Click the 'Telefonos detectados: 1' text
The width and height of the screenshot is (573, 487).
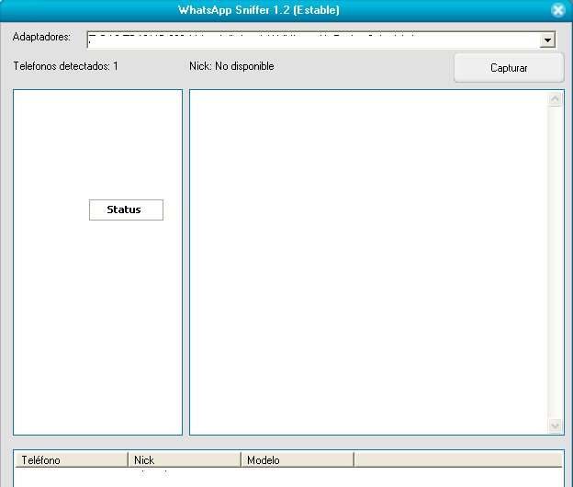click(66, 66)
